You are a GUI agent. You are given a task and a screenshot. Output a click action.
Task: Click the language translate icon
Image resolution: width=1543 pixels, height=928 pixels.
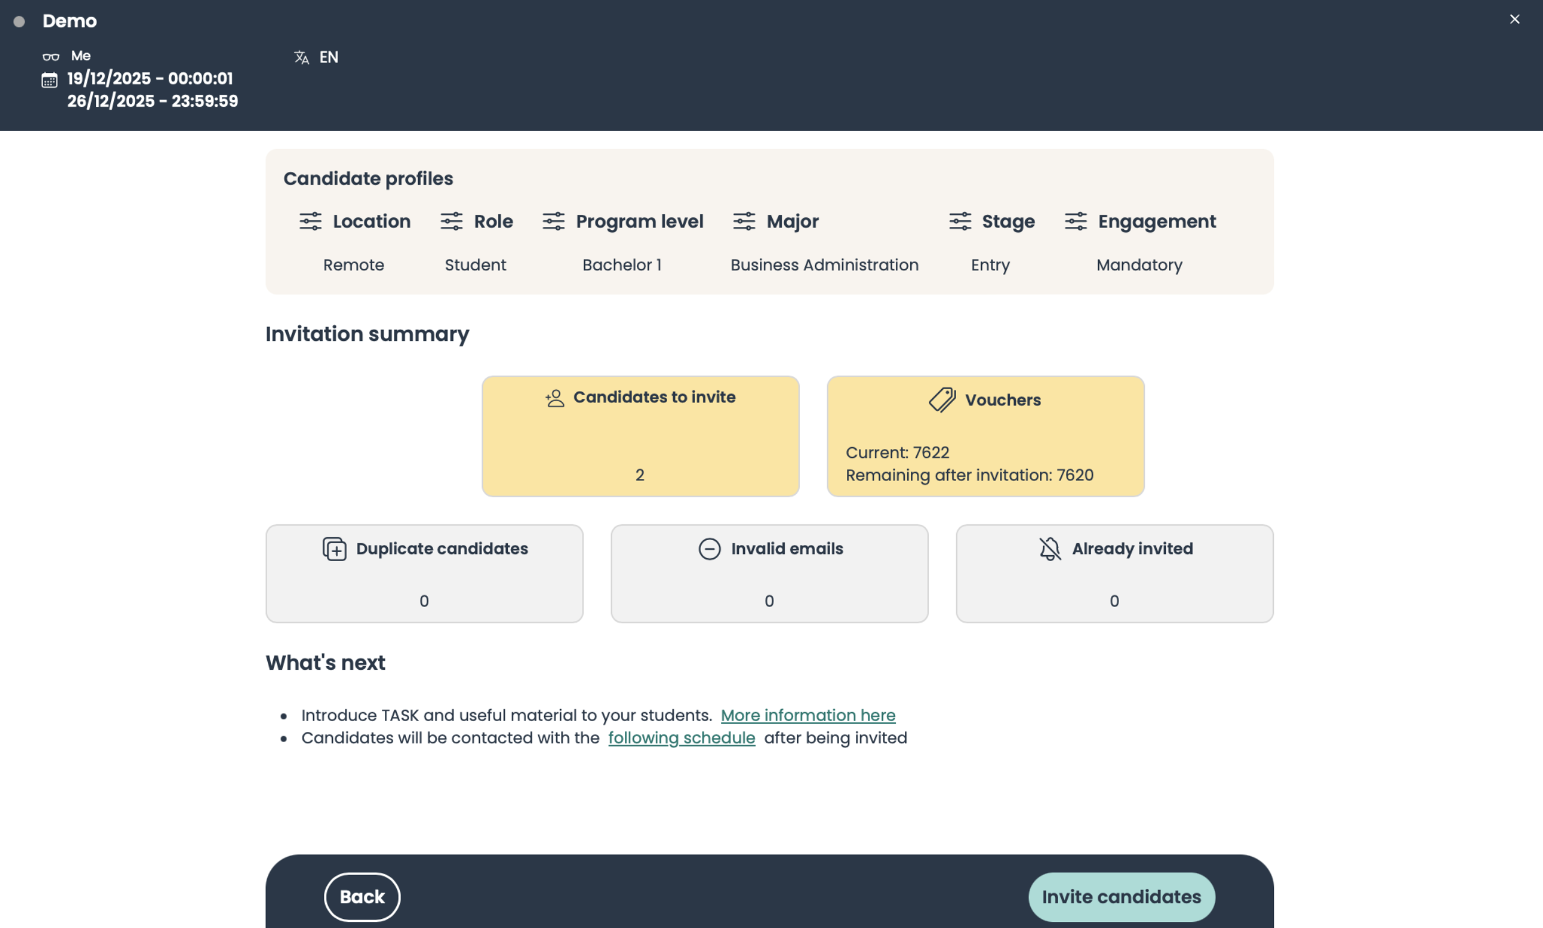pyautogui.click(x=301, y=57)
